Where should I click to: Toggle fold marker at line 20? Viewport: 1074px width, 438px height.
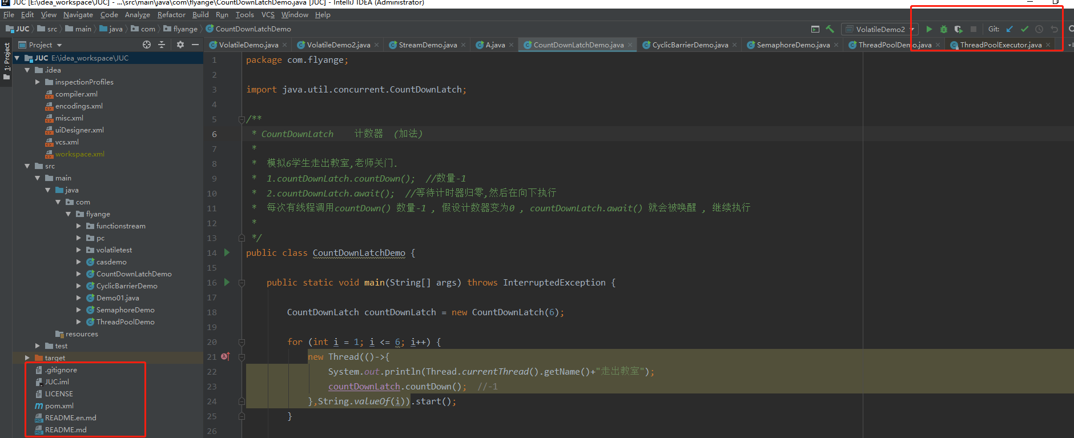[242, 342]
